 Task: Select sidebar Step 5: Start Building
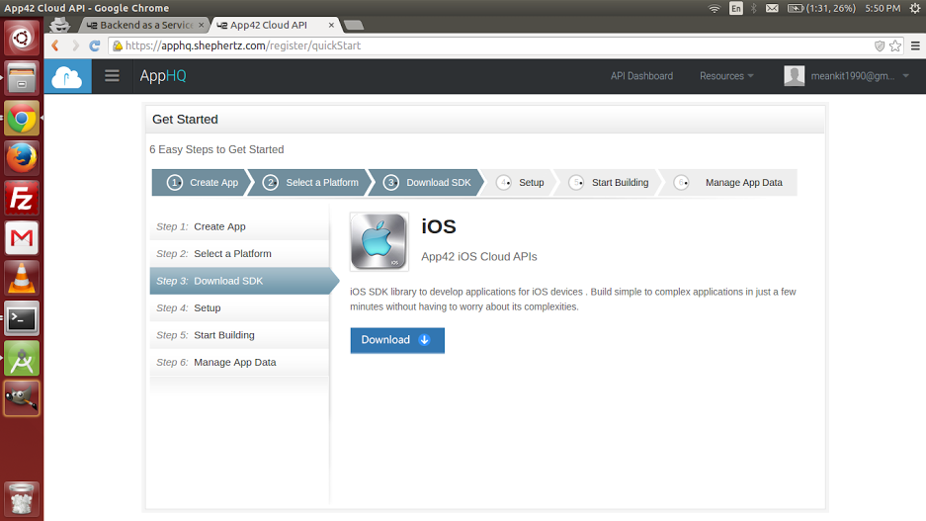[239, 335]
